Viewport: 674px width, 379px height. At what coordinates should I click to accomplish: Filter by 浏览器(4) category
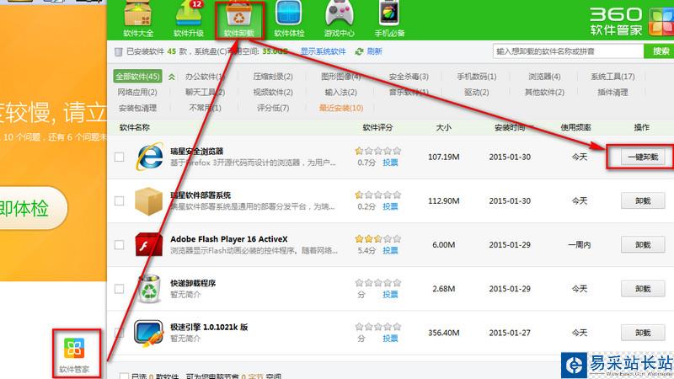click(x=544, y=77)
